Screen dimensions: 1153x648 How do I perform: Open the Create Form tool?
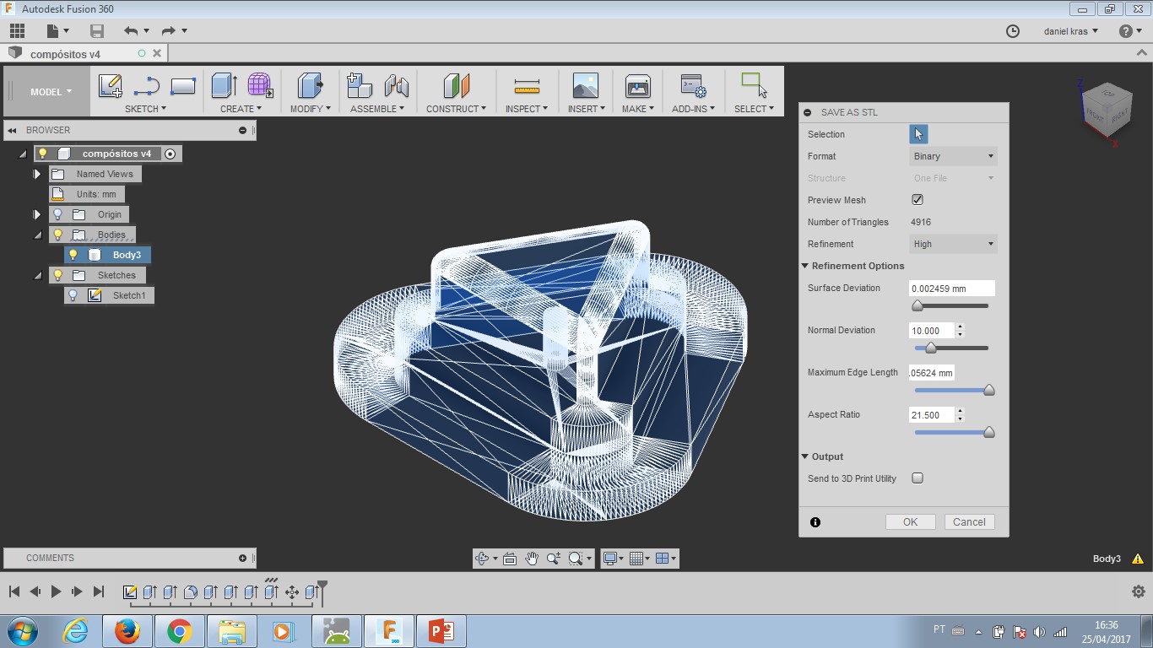click(260, 85)
